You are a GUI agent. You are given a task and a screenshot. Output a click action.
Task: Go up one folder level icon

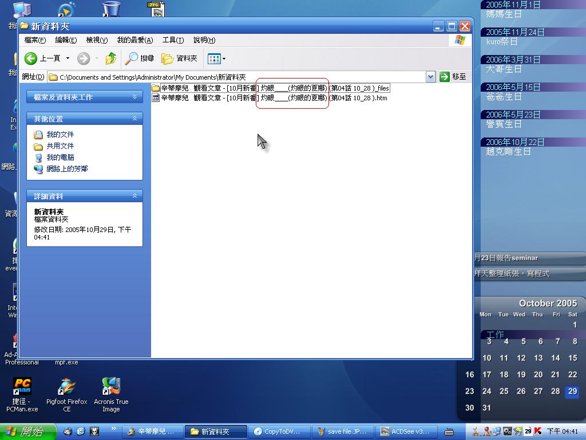click(111, 58)
